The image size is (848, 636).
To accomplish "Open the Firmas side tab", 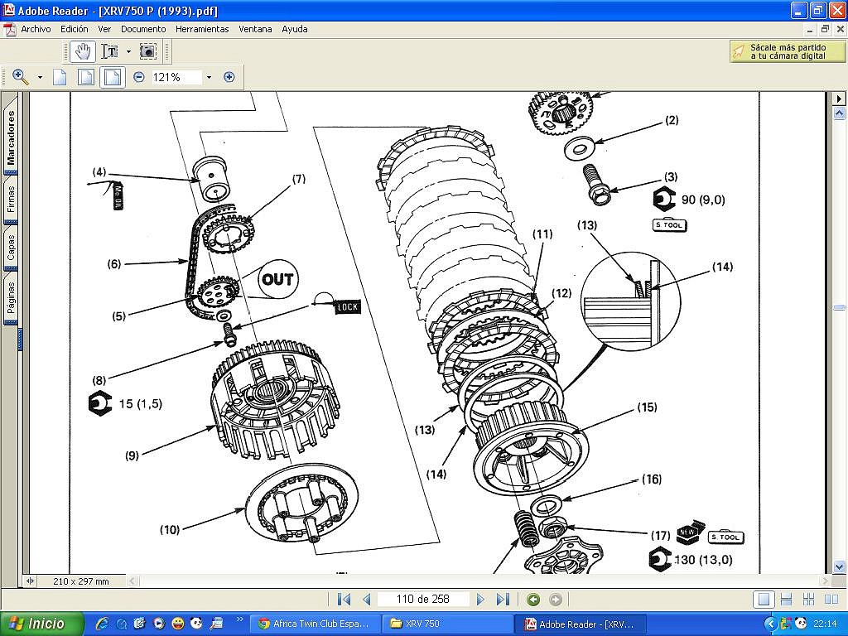I will [11, 199].
